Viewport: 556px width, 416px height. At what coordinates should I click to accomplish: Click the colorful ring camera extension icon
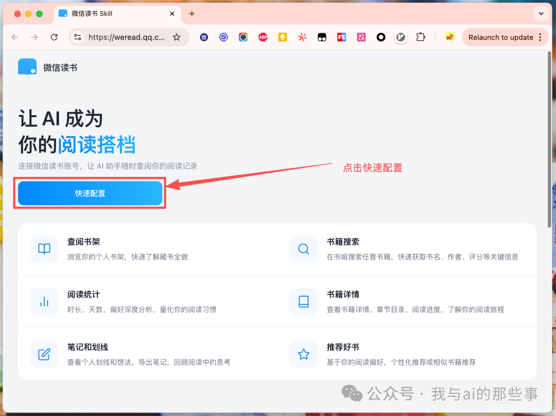pyautogui.click(x=243, y=37)
